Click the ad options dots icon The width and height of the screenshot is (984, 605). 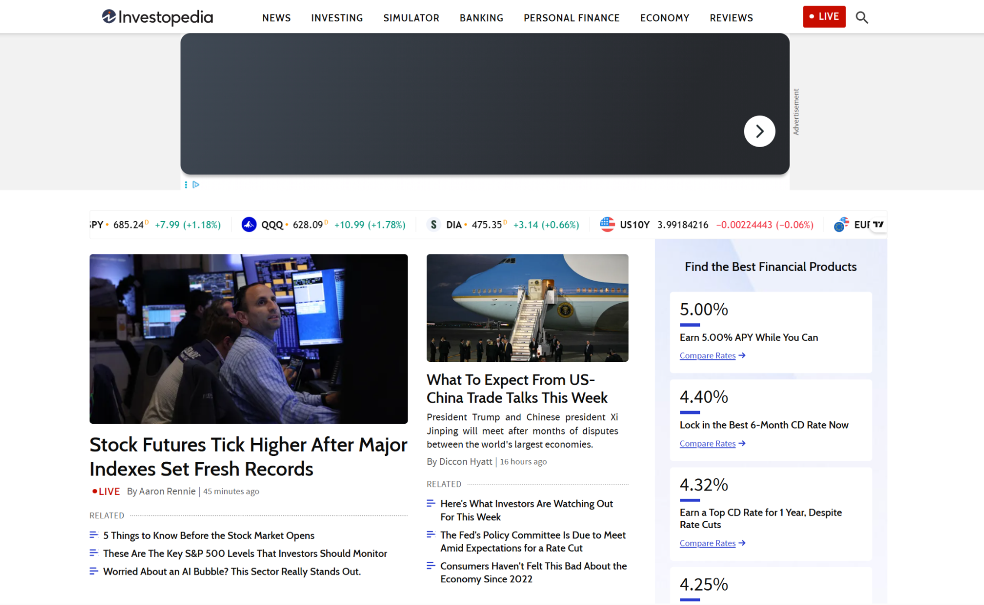[186, 185]
